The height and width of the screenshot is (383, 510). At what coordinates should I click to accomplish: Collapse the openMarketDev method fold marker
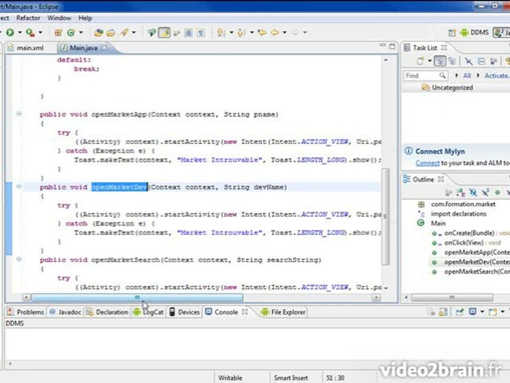(19, 187)
